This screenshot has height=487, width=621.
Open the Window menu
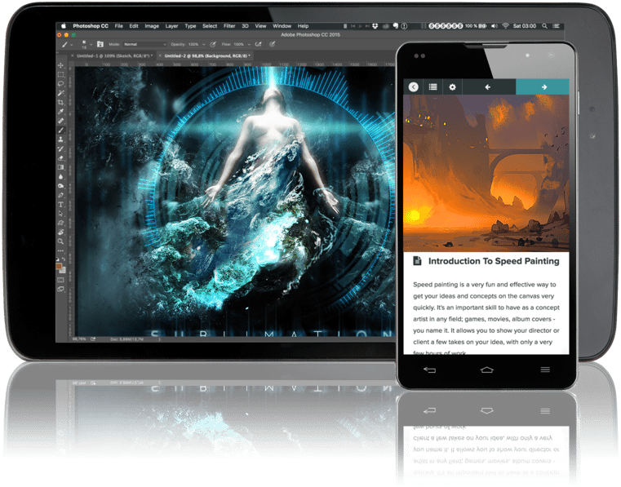tap(282, 26)
